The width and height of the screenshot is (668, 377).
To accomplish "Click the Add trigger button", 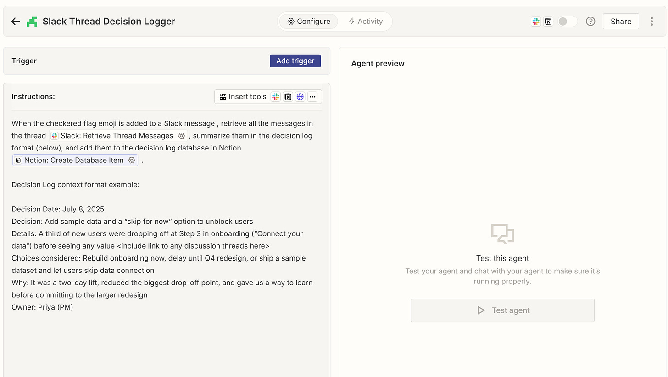I will 295,61.
